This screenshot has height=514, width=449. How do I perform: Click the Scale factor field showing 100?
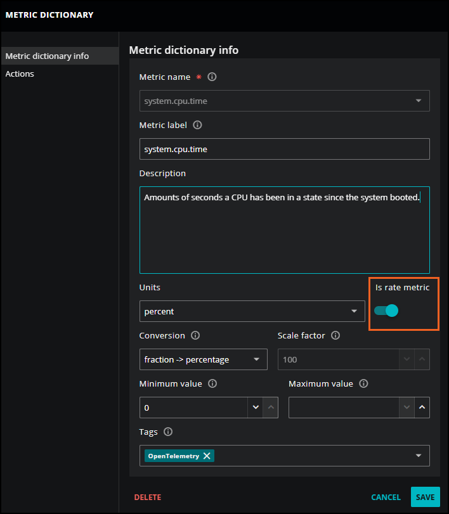[339, 359]
